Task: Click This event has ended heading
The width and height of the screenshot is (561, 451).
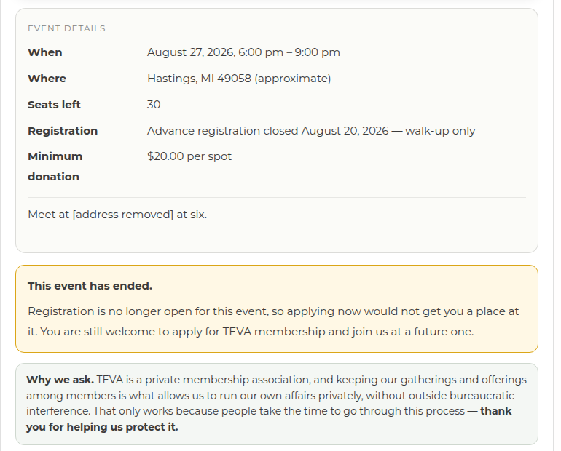Action: tap(90, 286)
